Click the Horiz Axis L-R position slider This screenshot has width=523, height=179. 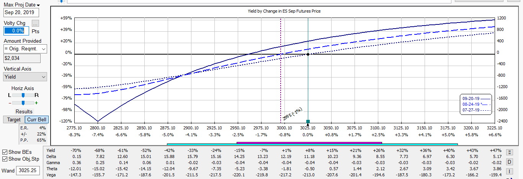point(24,95)
